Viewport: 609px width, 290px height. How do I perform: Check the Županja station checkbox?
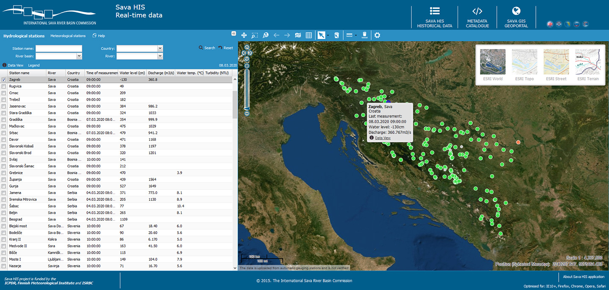click(x=4, y=179)
